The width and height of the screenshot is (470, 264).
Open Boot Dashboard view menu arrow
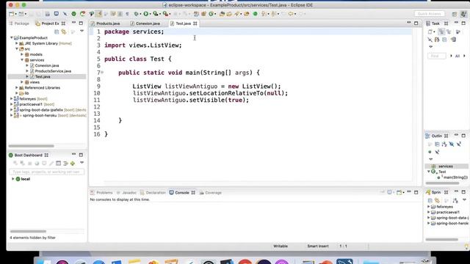[82, 163]
